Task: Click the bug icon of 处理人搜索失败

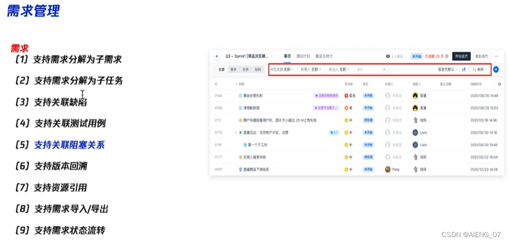Action: coord(240,157)
